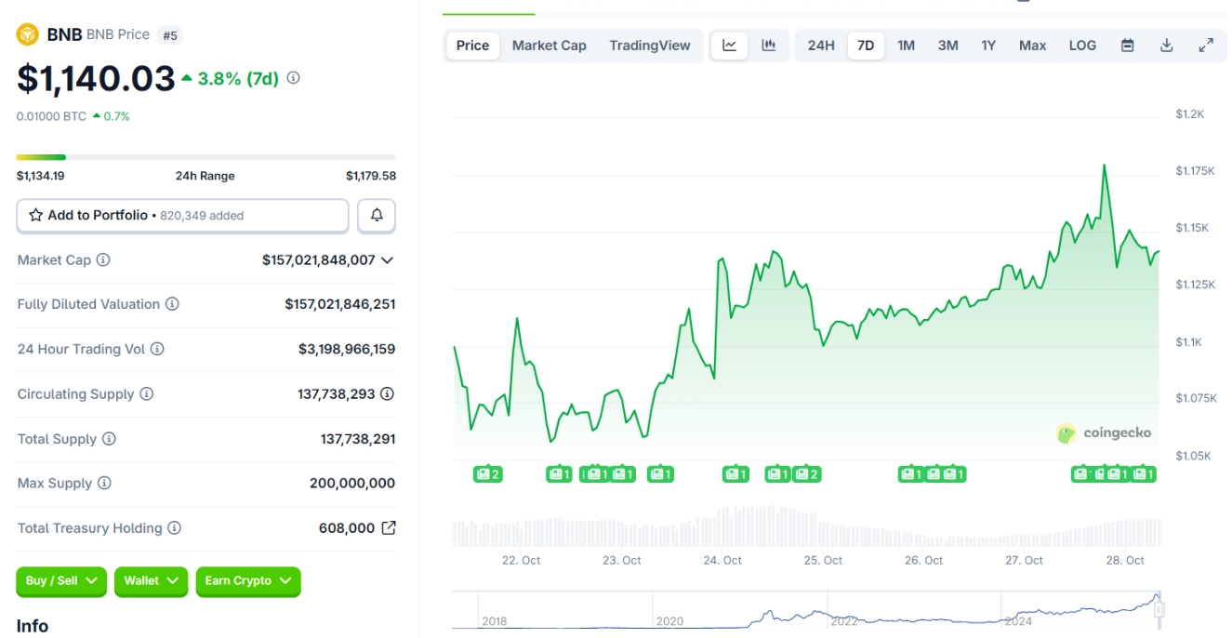Expand the Market Cap value chevron

(388, 260)
